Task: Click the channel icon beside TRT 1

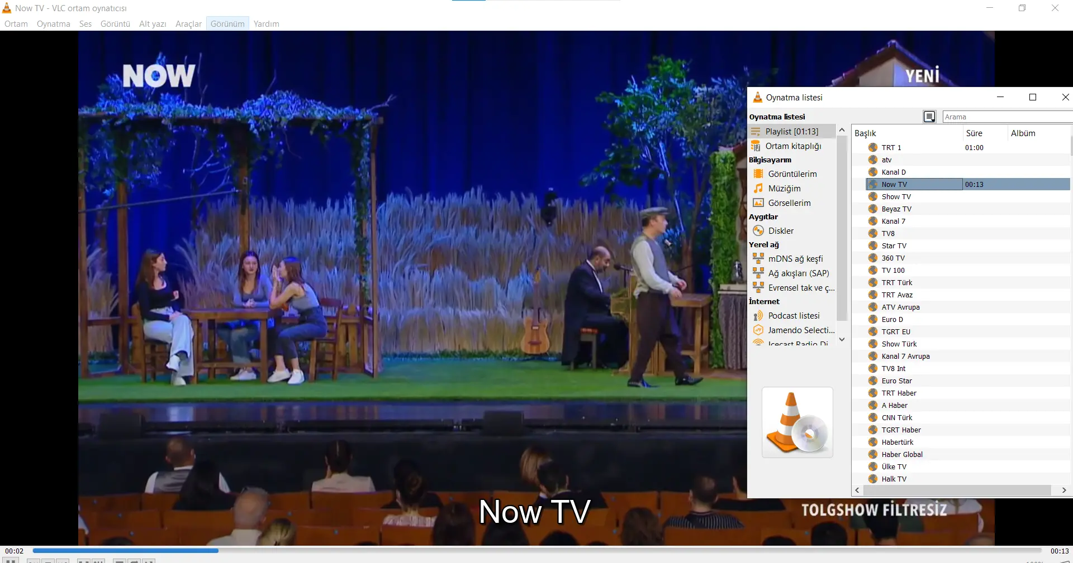Action: [873, 147]
